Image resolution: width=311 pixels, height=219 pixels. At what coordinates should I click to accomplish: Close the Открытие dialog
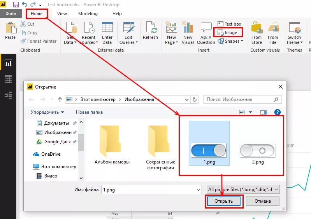click(281, 87)
